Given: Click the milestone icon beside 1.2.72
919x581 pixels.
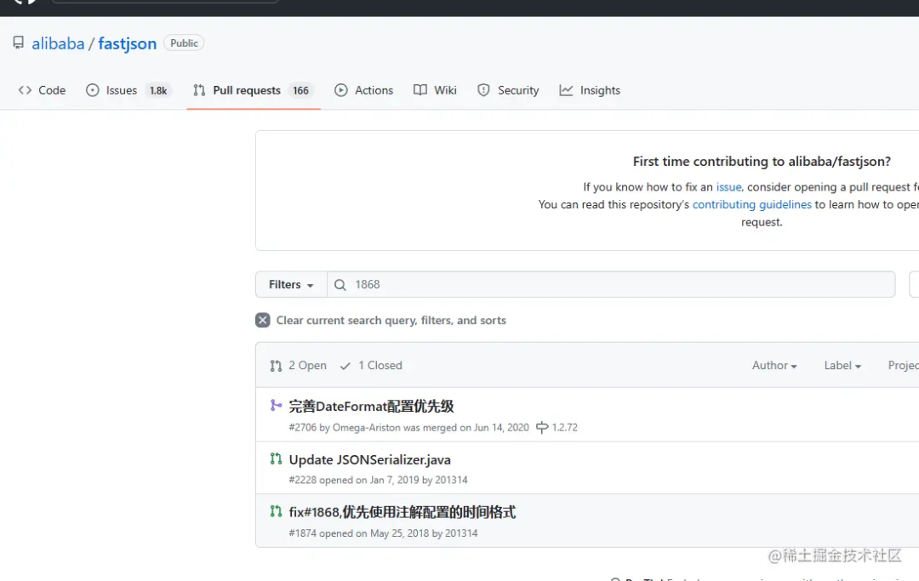Looking at the screenshot, I should [x=542, y=428].
